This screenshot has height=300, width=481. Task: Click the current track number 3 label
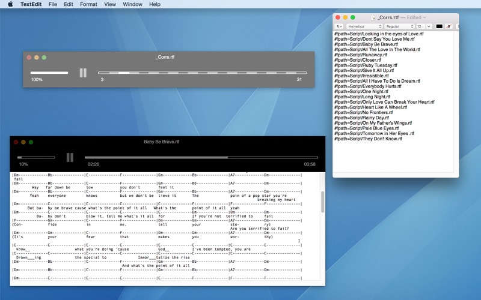102,80
